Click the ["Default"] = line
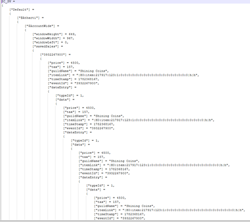This screenshot has width=250, height=222. point(21,10)
